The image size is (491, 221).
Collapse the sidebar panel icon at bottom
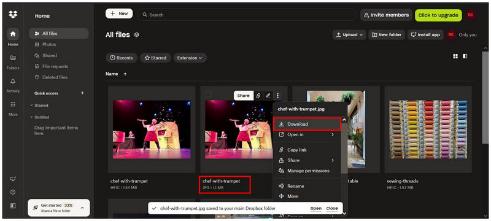tap(13, 206)
